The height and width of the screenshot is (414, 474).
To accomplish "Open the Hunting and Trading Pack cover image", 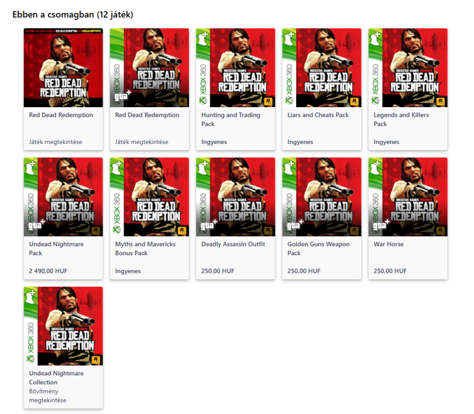I will click(x=235, y=68).
